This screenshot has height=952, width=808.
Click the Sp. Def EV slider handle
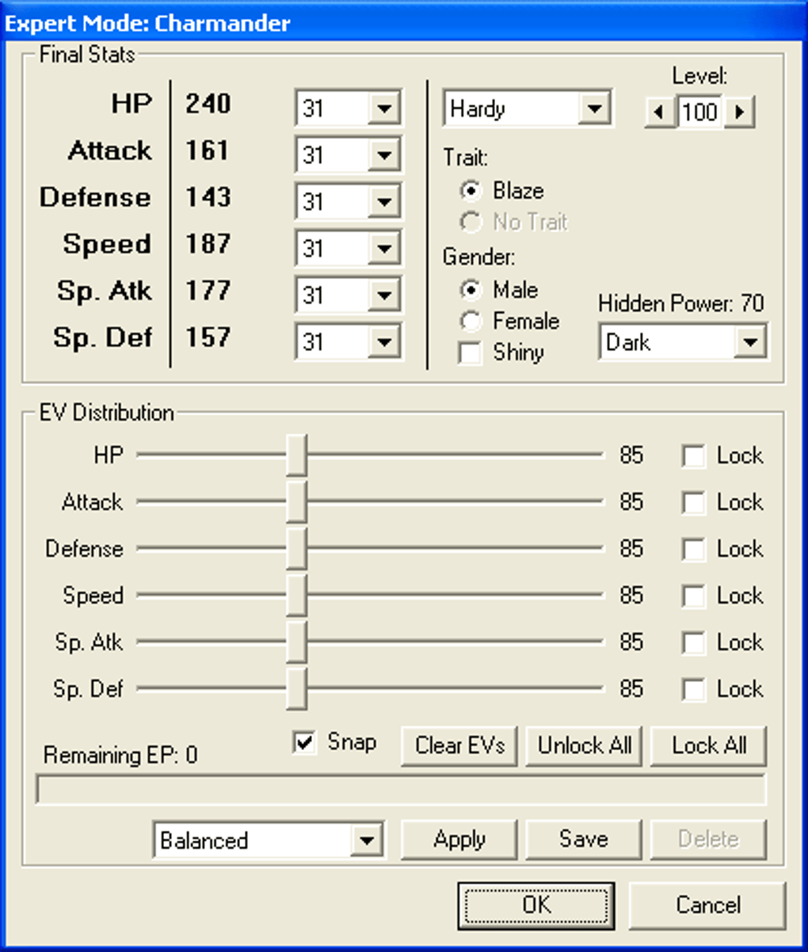pyautogui.click(x=296, y=688)
